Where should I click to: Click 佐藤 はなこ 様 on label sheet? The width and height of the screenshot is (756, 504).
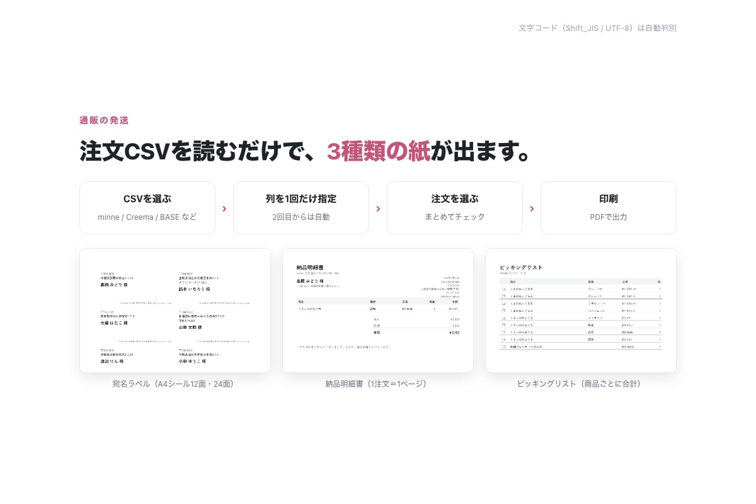click(114, 323)
